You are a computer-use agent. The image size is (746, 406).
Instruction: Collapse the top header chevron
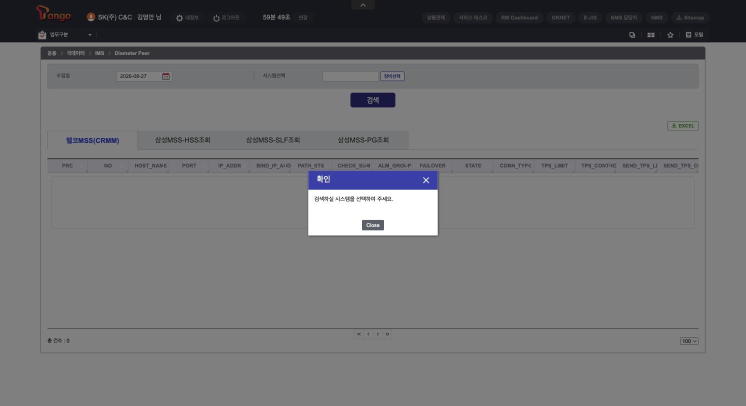pos(363,5)
